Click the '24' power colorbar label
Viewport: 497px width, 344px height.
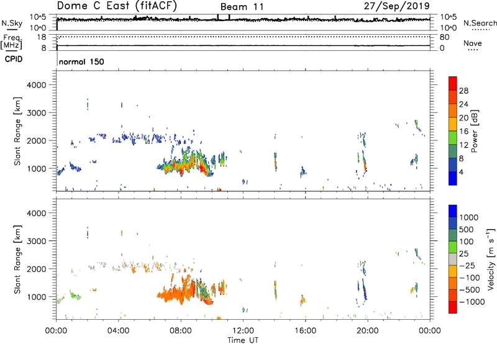coord(463,104)
